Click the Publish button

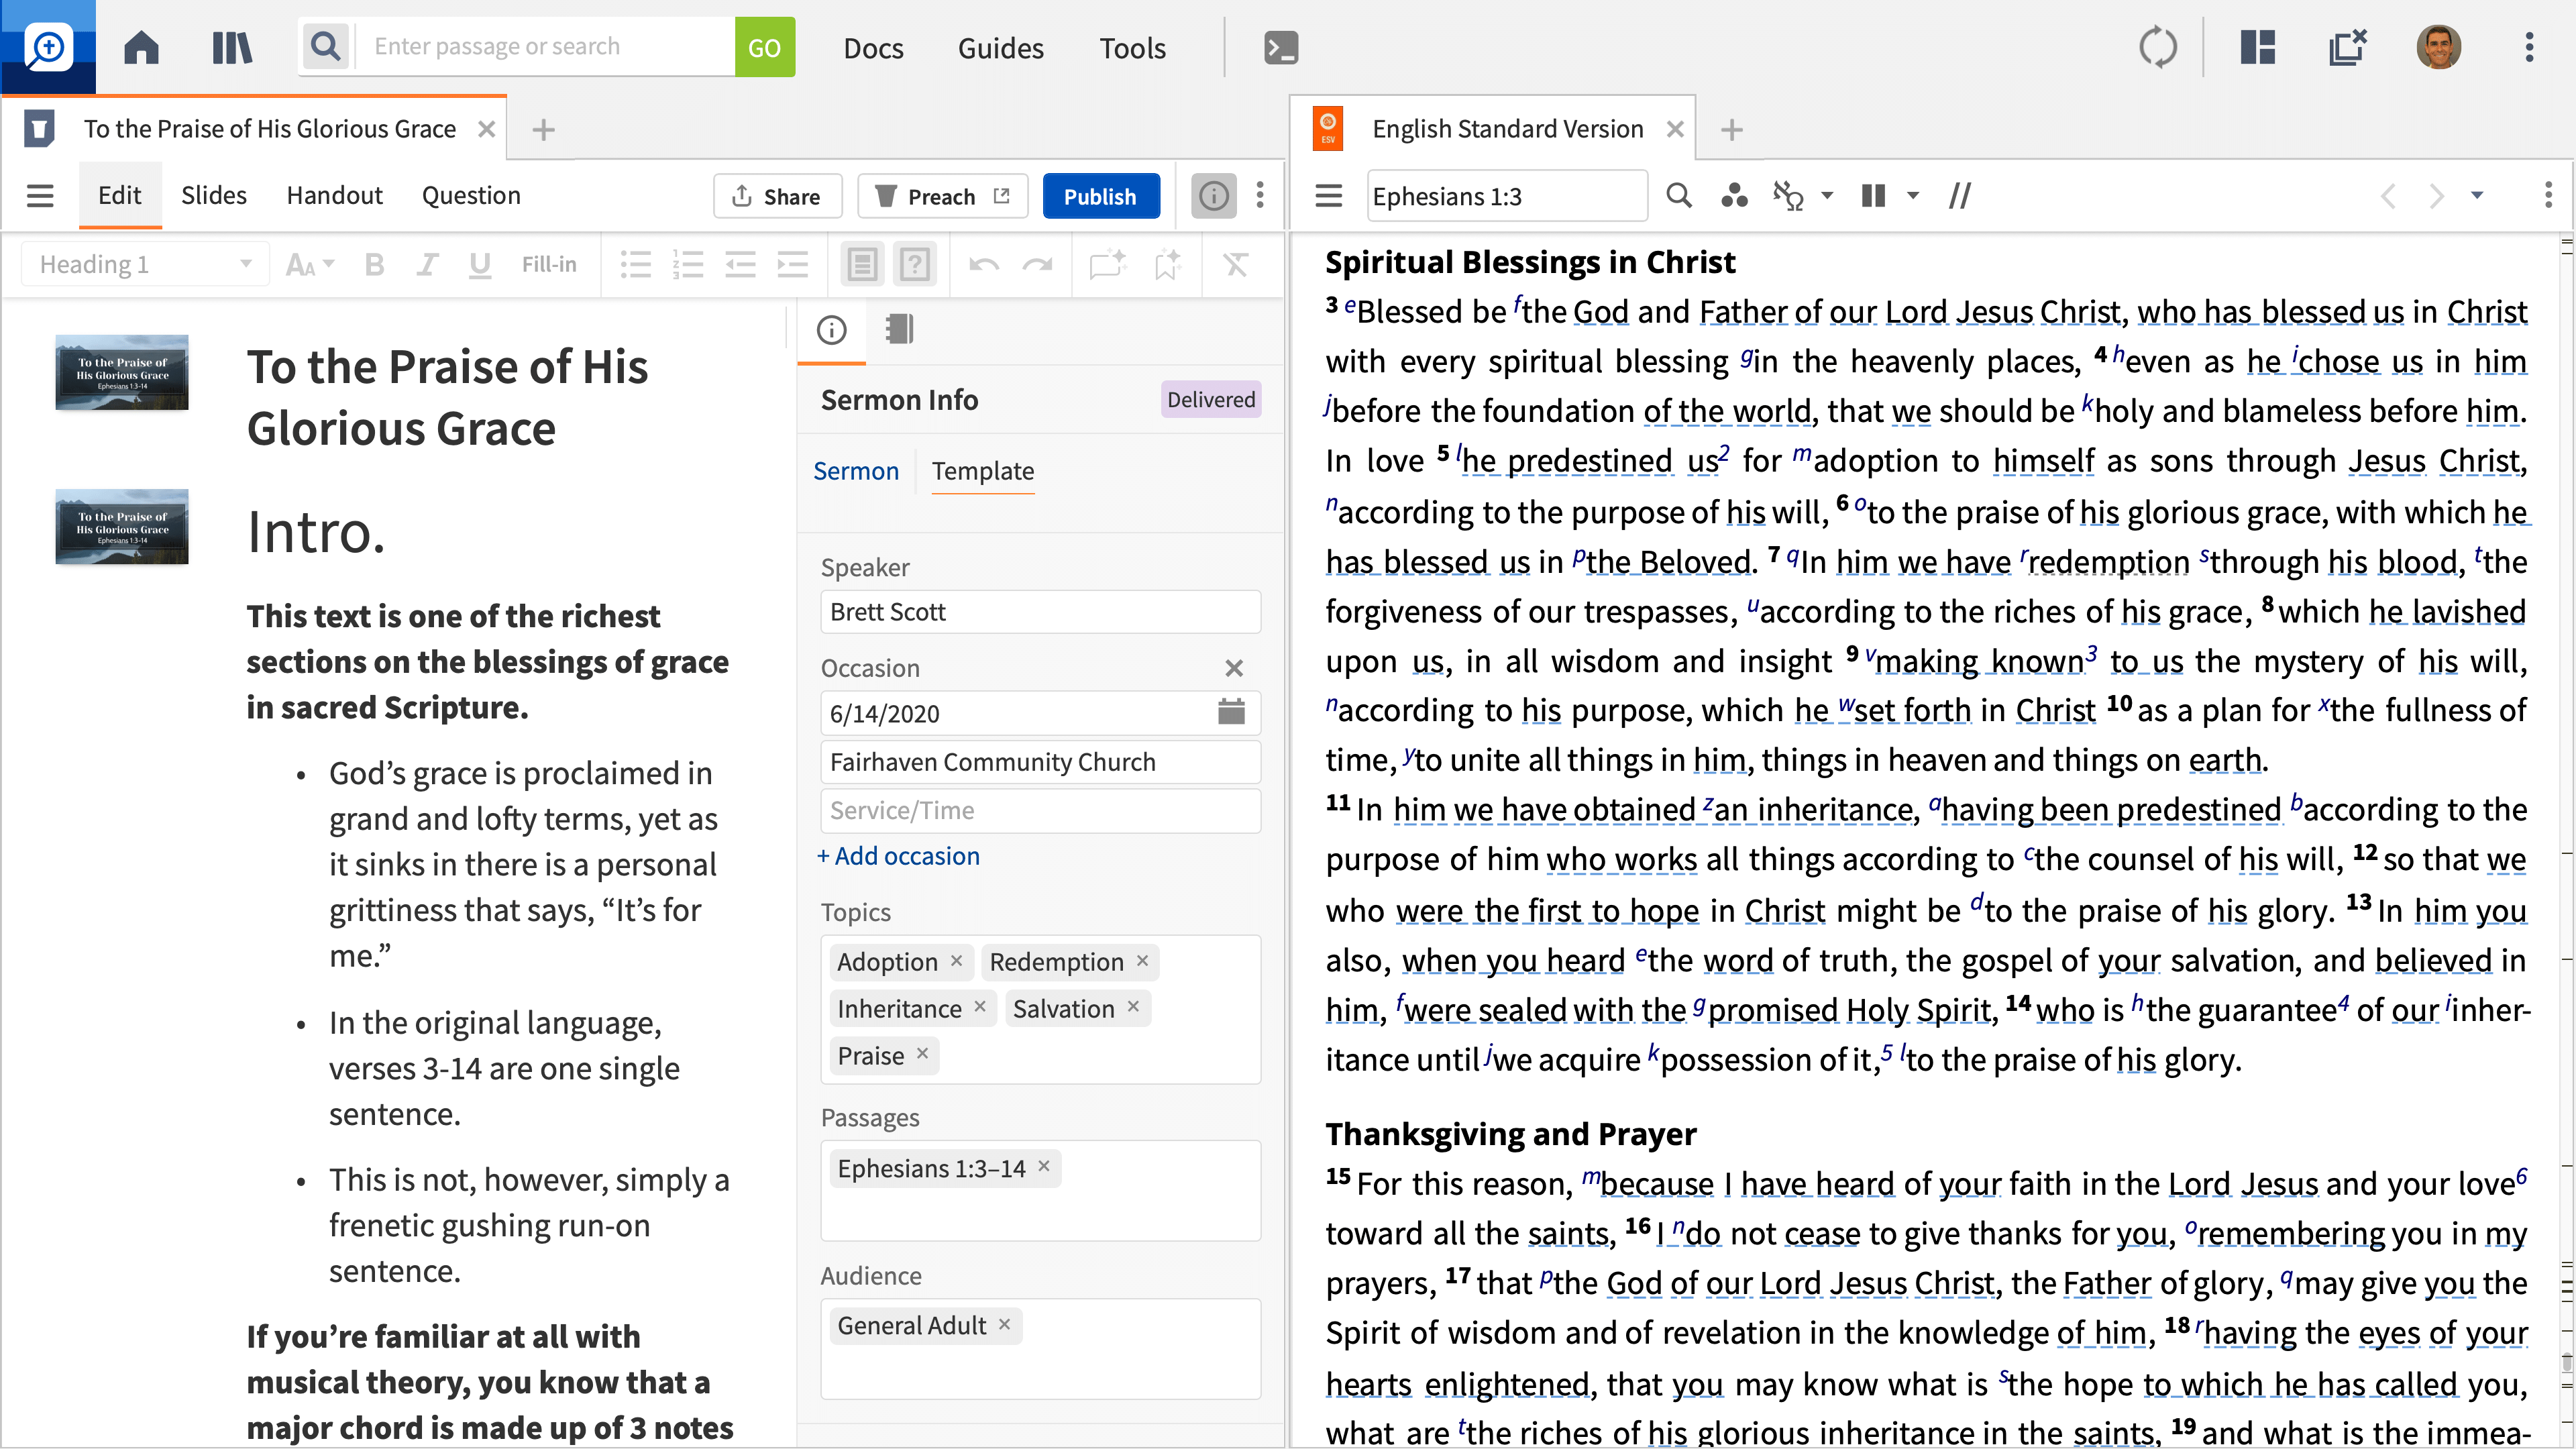coord(1101,196)
